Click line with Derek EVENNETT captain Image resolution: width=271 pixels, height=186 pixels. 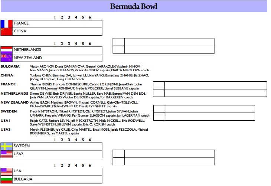coord(73,106)
